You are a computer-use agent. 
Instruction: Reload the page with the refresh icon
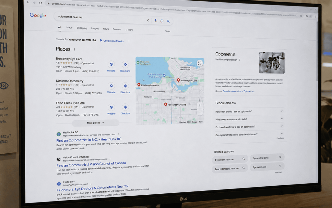point(41,3)
